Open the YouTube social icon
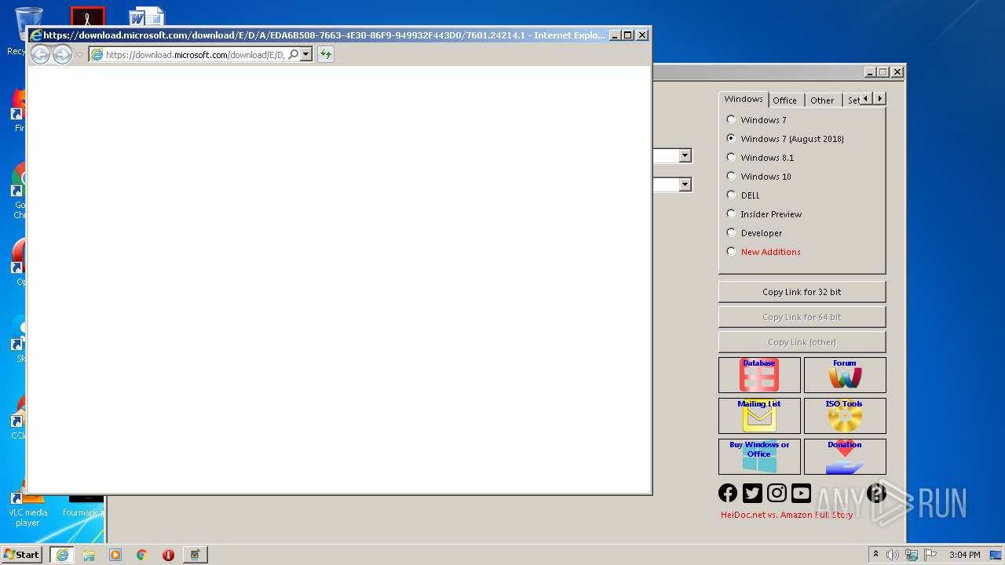Screen dimensions: 1005x565 [x=801, y=493]
